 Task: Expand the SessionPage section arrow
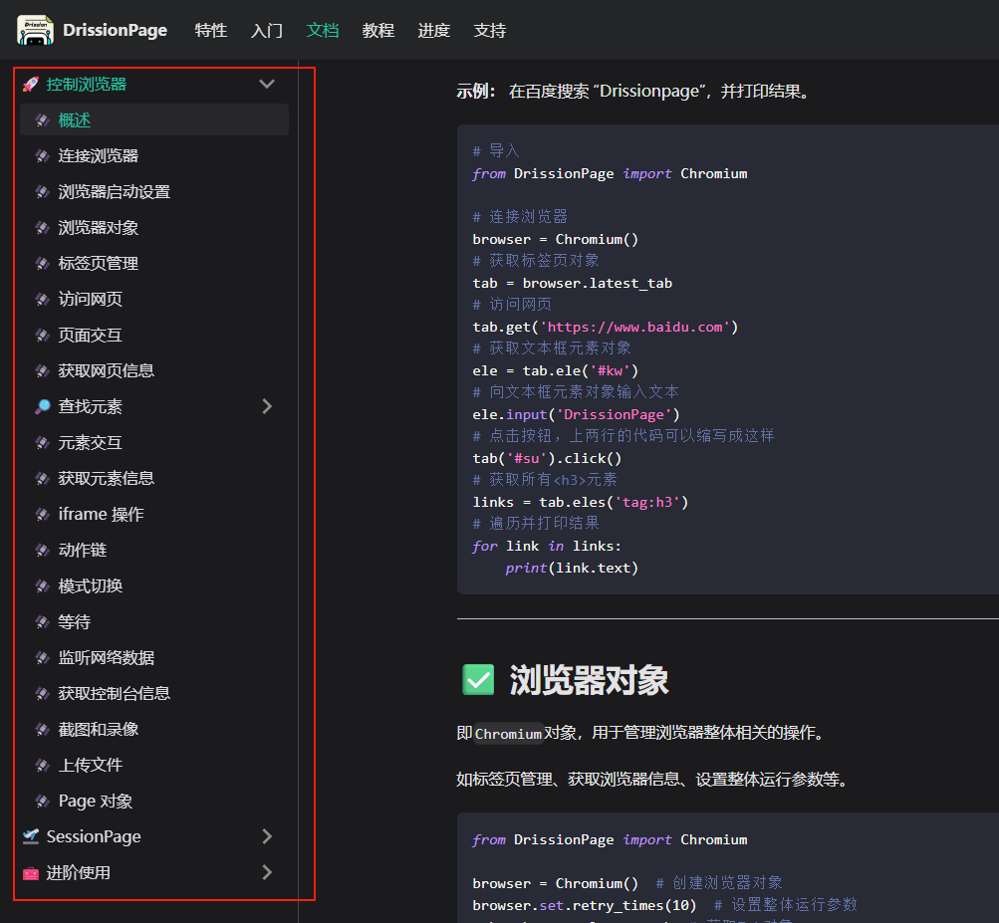(x=267, y=836)
